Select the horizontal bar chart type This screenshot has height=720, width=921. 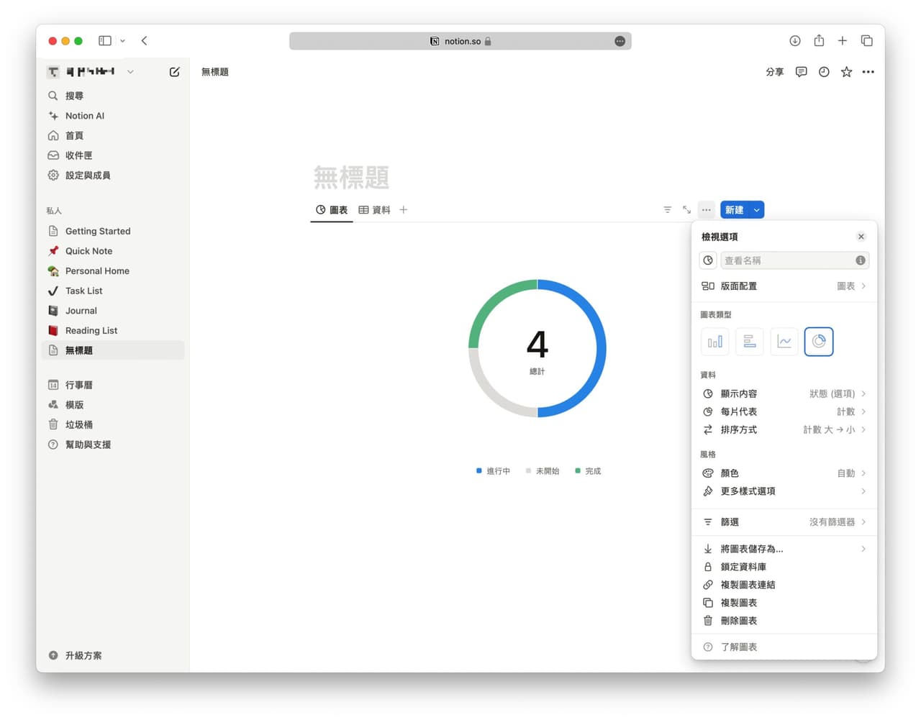(749, 342)
